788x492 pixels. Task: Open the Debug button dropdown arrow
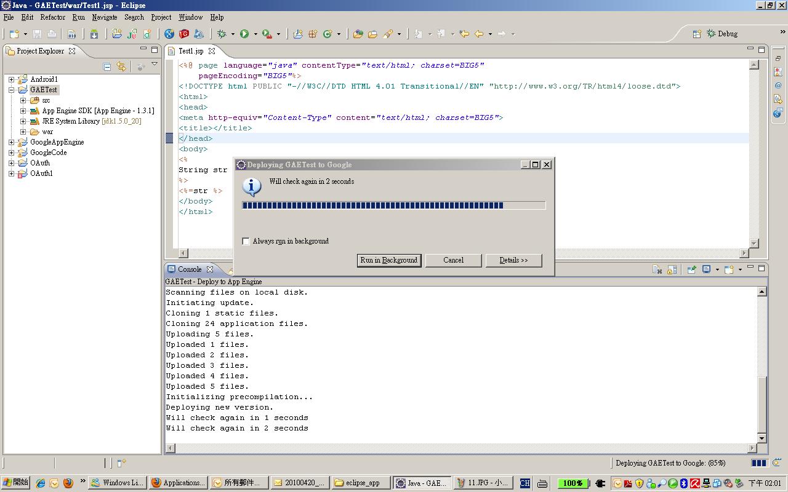tap(233, 34)
